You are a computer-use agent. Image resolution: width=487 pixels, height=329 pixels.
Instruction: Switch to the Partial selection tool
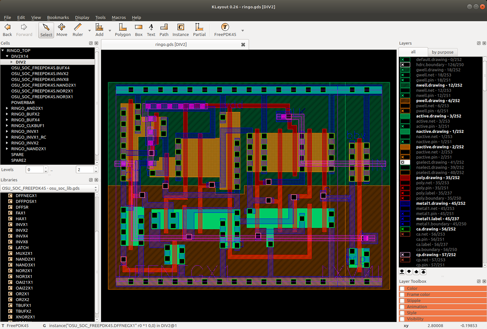(199, 30)
